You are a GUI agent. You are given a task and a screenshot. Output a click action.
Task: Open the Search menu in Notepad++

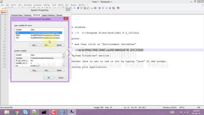(x=13, y=5)
